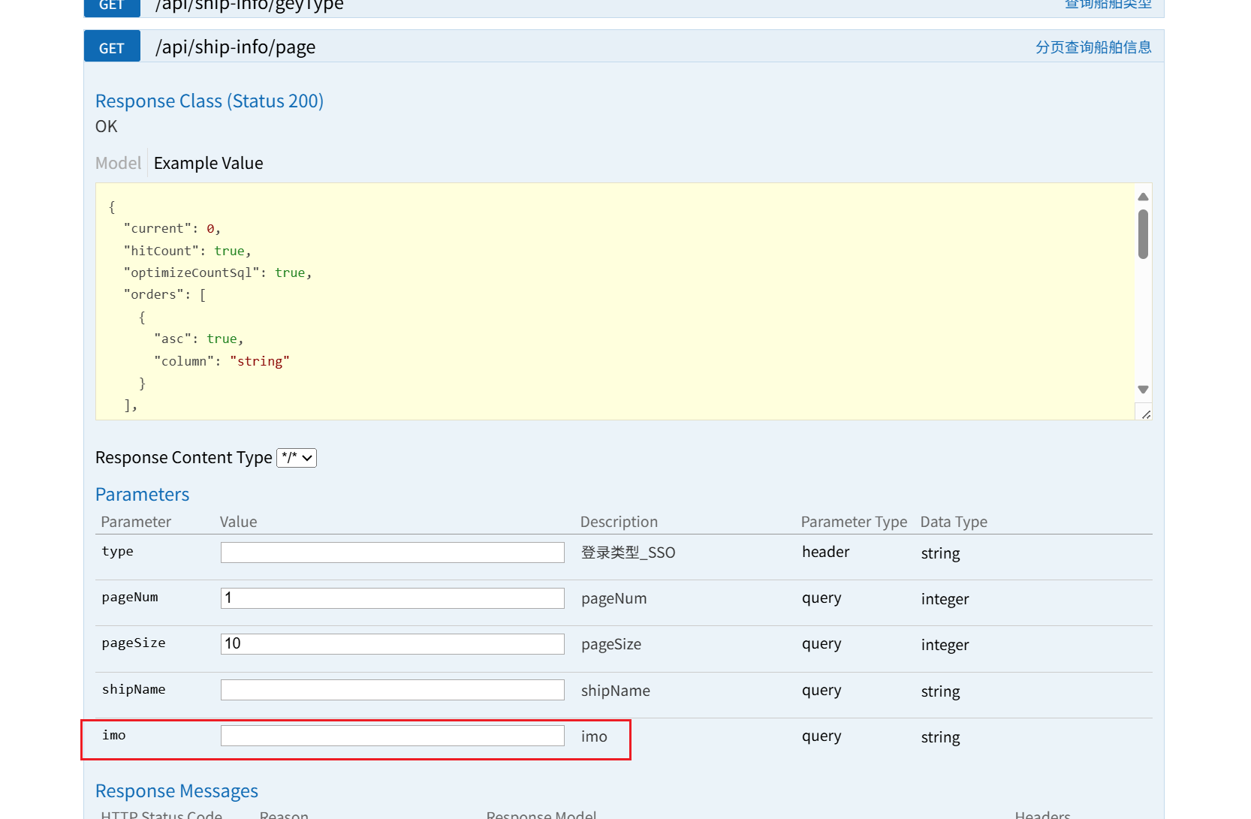Image resolution: width=1251 pixels, height=819 pixels.
Task: Click the Description column header
Action: pos(619,522)
